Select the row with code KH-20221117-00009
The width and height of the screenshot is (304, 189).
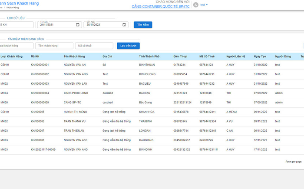point(43,149)
